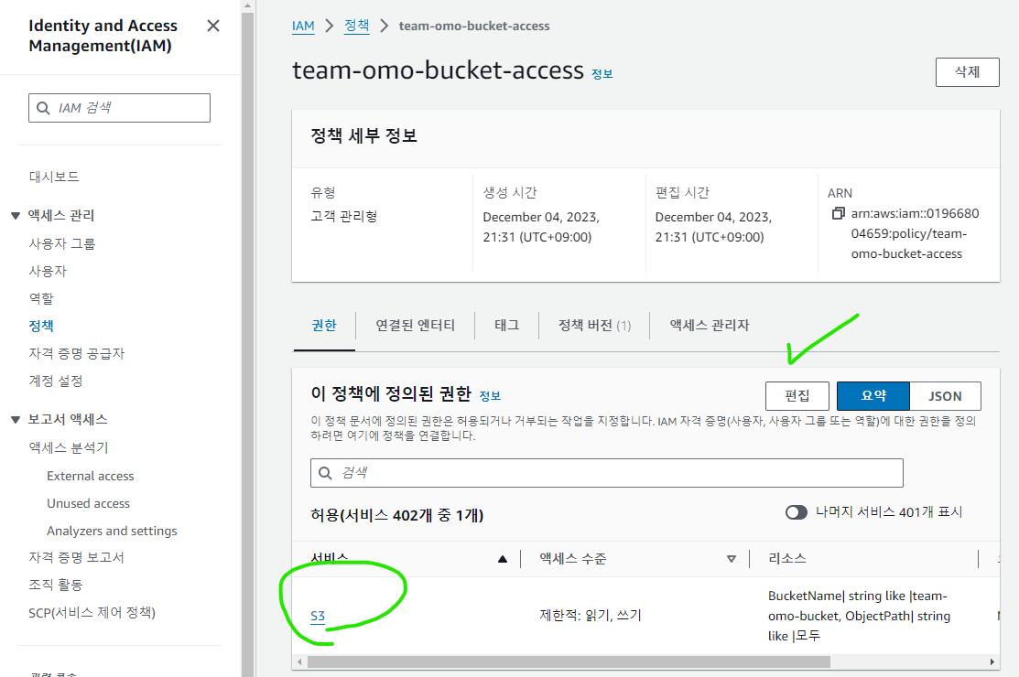Collapse the 액세스 관리 section
Image resolution: width=1019 pixels, height=677 pixels.
tap(16, 216)
